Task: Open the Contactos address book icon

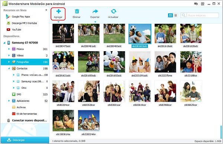Action: [x=13, y=68]
